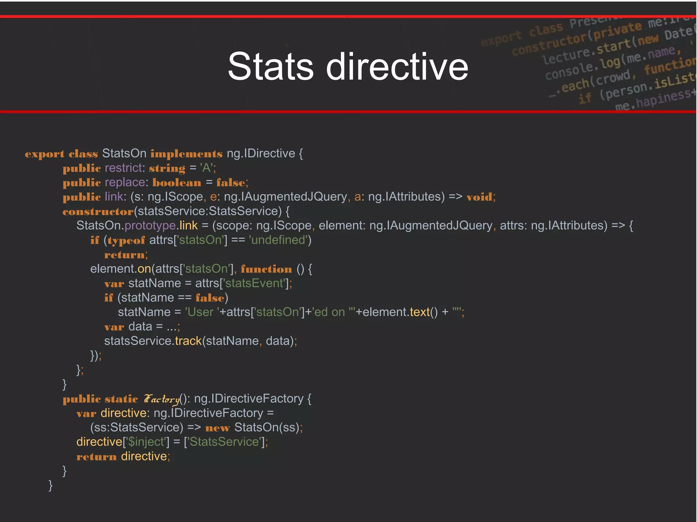This screenshot has width=697, height=522.
Task: Click the 'constructor' keyword
Action: tap(98, 212)
